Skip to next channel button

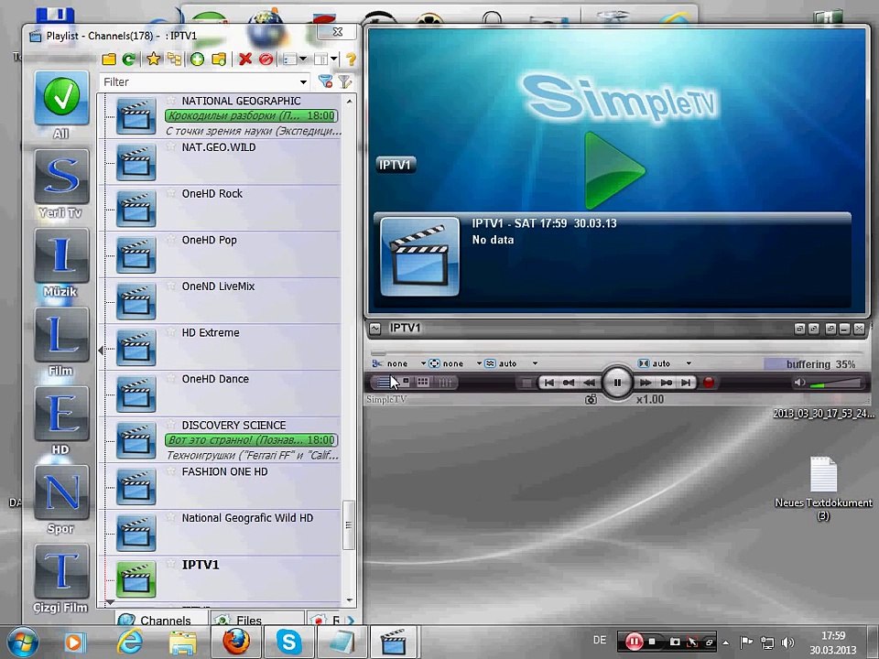[686, 383]
